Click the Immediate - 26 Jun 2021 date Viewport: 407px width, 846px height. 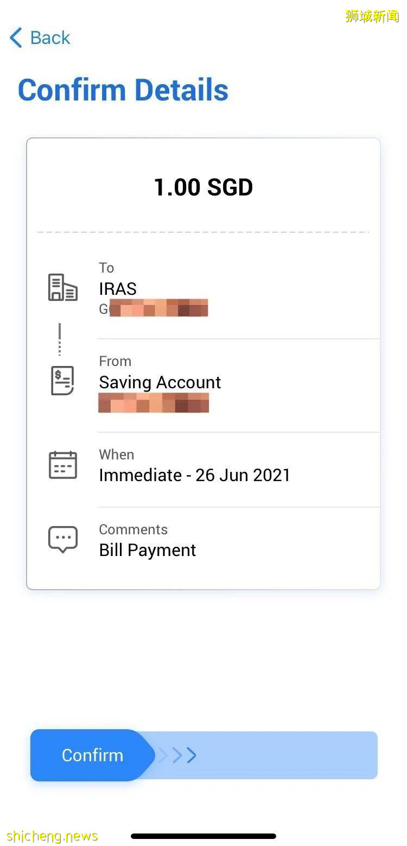[194, 475]
